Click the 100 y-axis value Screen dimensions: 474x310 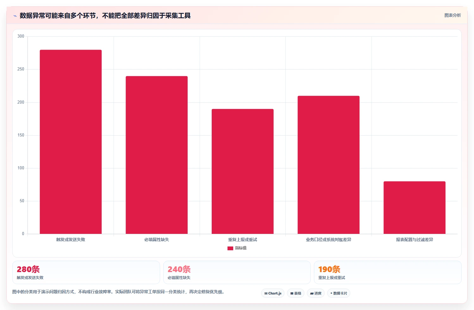(x=21, y=168)
